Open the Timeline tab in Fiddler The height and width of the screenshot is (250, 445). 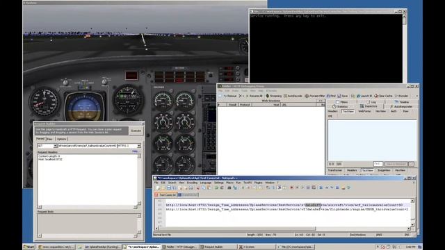pyautogui.click(x=401, y=102)
